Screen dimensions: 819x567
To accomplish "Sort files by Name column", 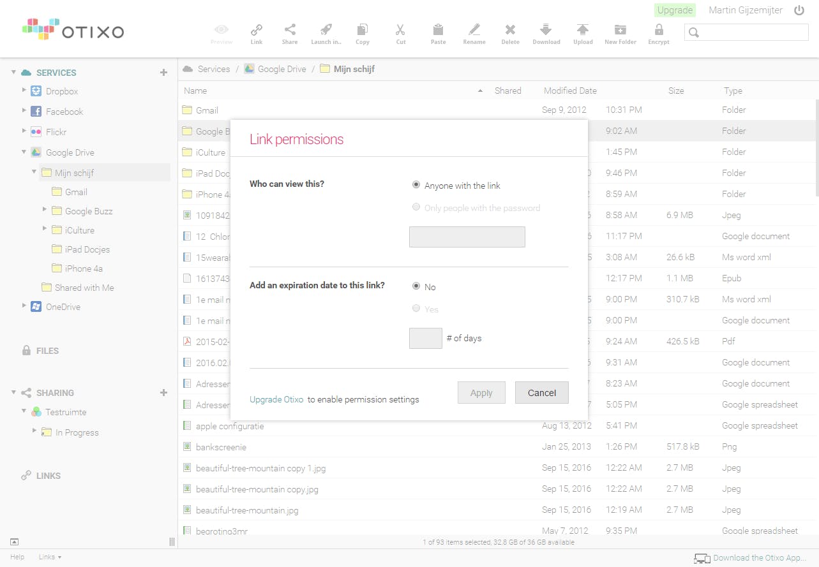I will pyautogui.click(x=195, y=91).
